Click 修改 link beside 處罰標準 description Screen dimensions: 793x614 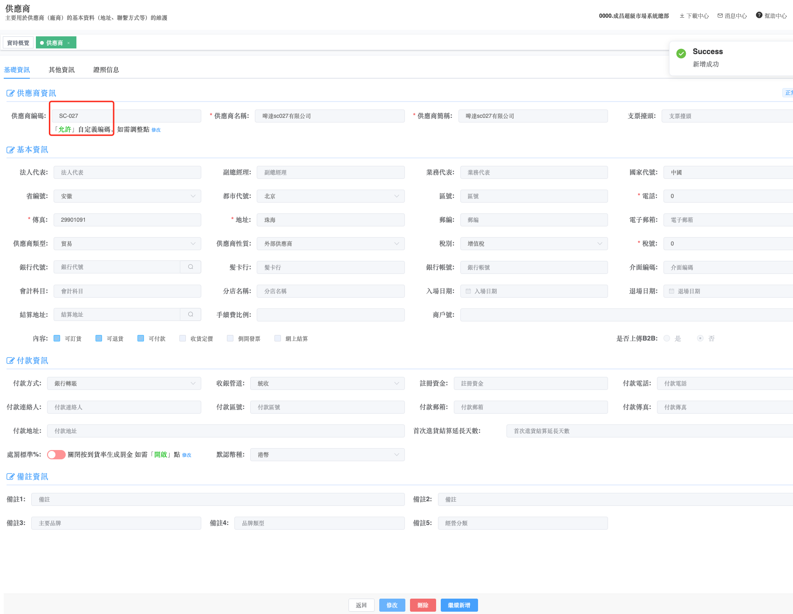(x=187, y=455)
